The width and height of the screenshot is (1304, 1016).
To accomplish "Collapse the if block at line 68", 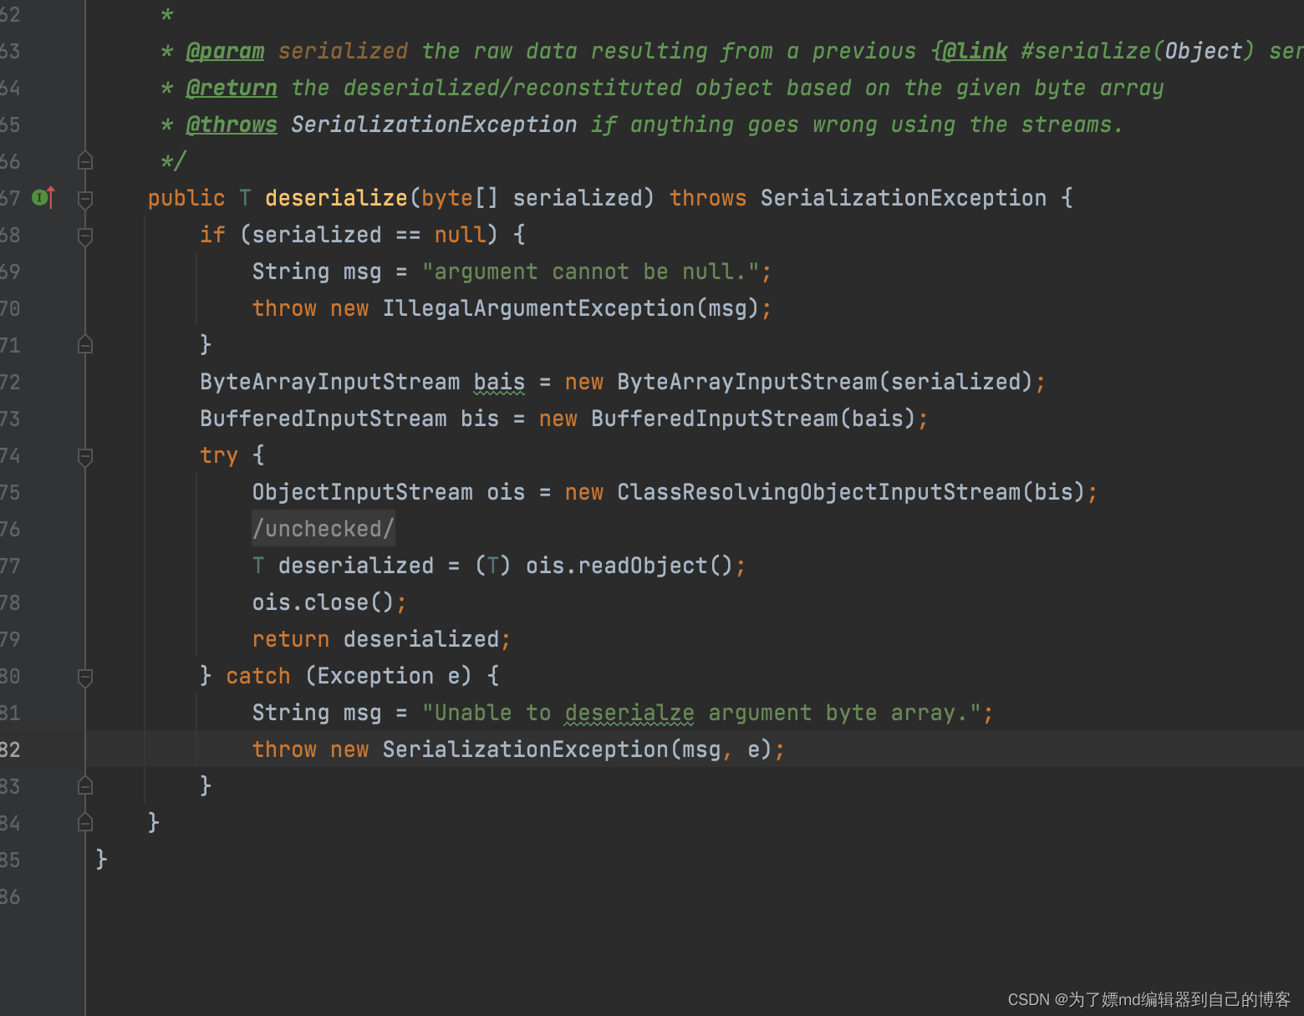I will pyautogui.click(x=85, y=236).
